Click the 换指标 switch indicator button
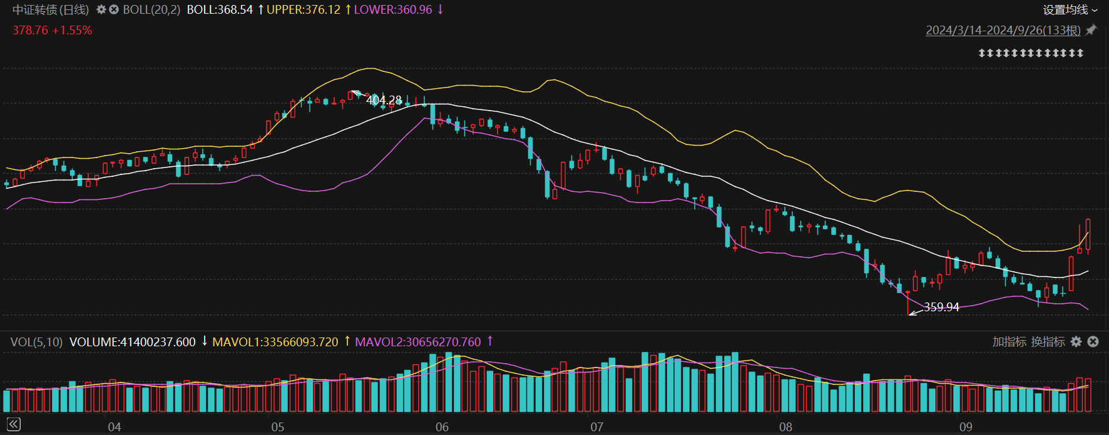Screen dimensions: 1109x435 click(x=1048, y=342)
